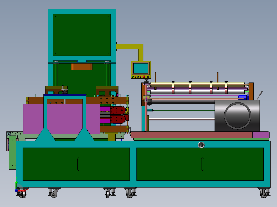277x207 pixels.
Task: Click the large red emergency stop on pendant
Action: click(x=144, y=77)
